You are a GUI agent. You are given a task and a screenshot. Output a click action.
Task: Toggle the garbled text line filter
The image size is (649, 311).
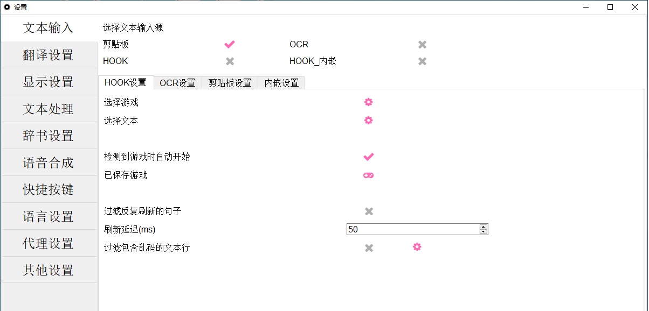[x=368, y=247]
